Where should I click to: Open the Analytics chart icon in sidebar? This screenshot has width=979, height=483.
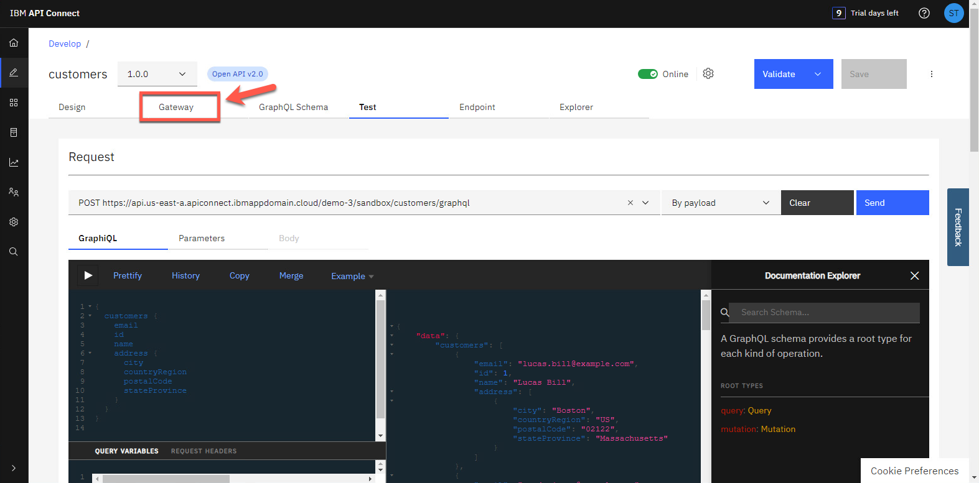coord(14,162)
